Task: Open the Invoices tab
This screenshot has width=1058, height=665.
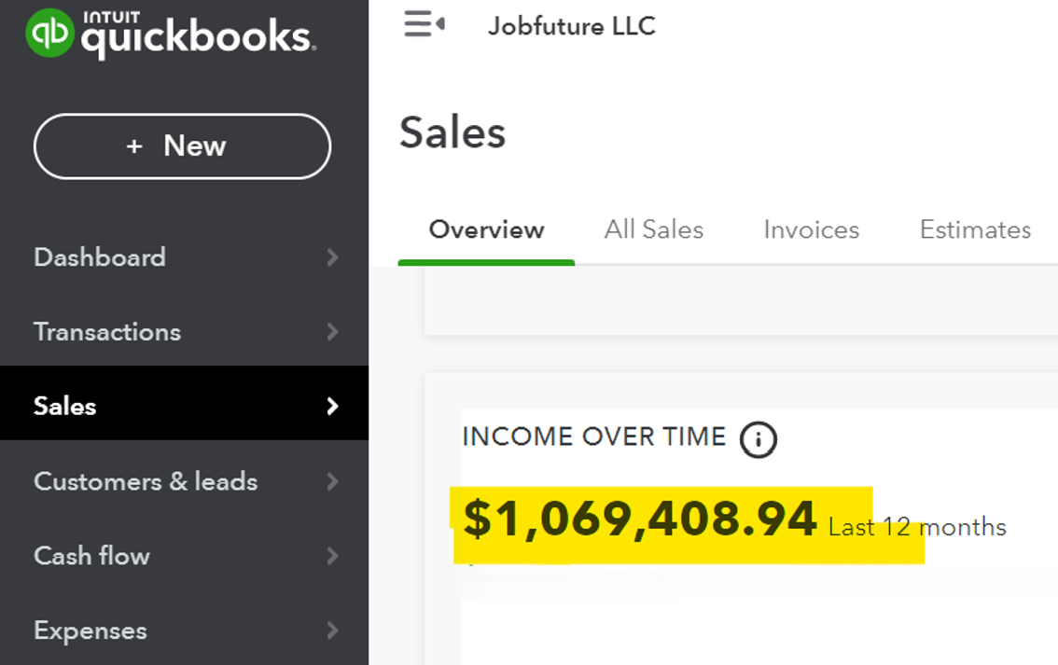Action: click(x=811, y=229)
